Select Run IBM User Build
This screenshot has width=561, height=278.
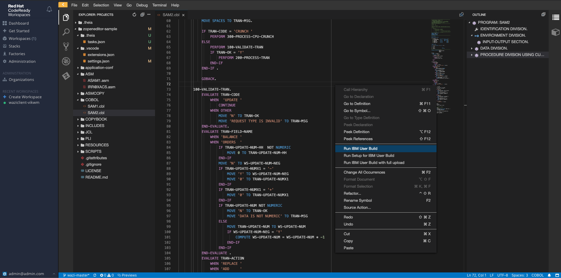click(386, 149)
